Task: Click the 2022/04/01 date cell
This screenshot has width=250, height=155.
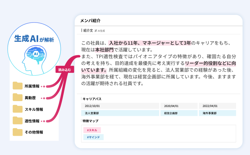Action: coord(218,106)
